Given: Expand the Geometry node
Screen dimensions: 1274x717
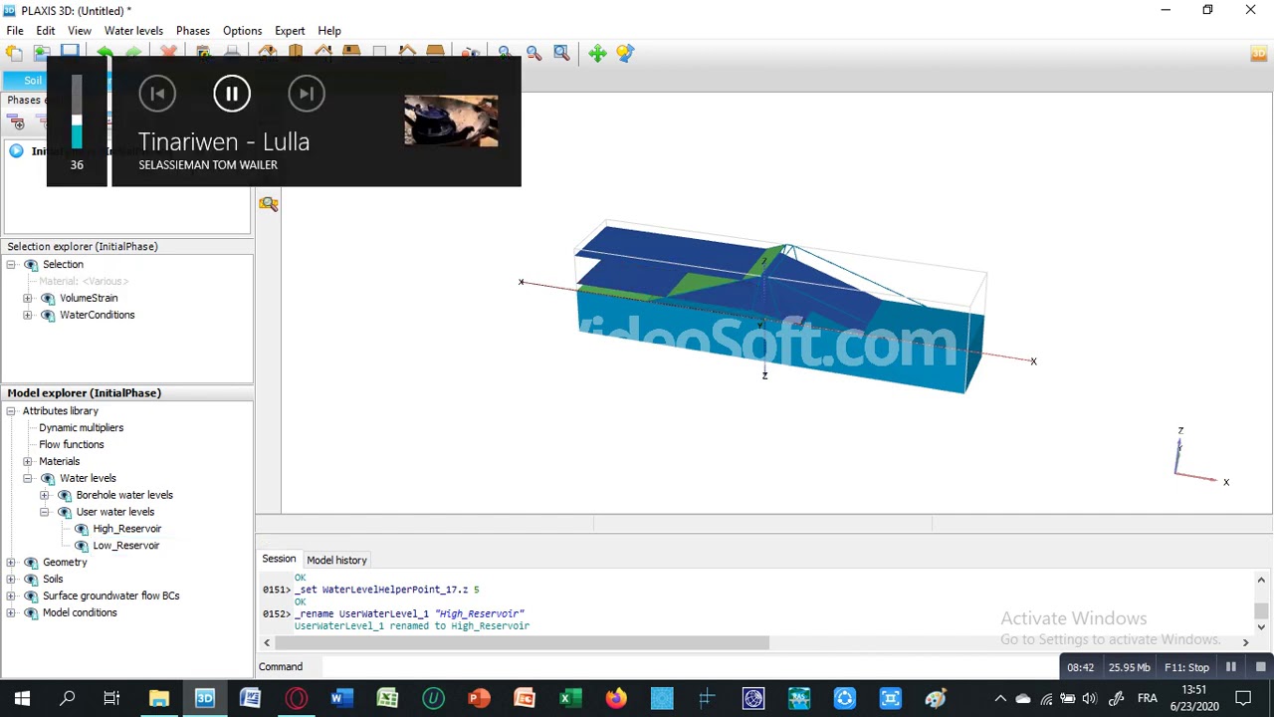Looking at the screenshot, I should pos(11,563).
